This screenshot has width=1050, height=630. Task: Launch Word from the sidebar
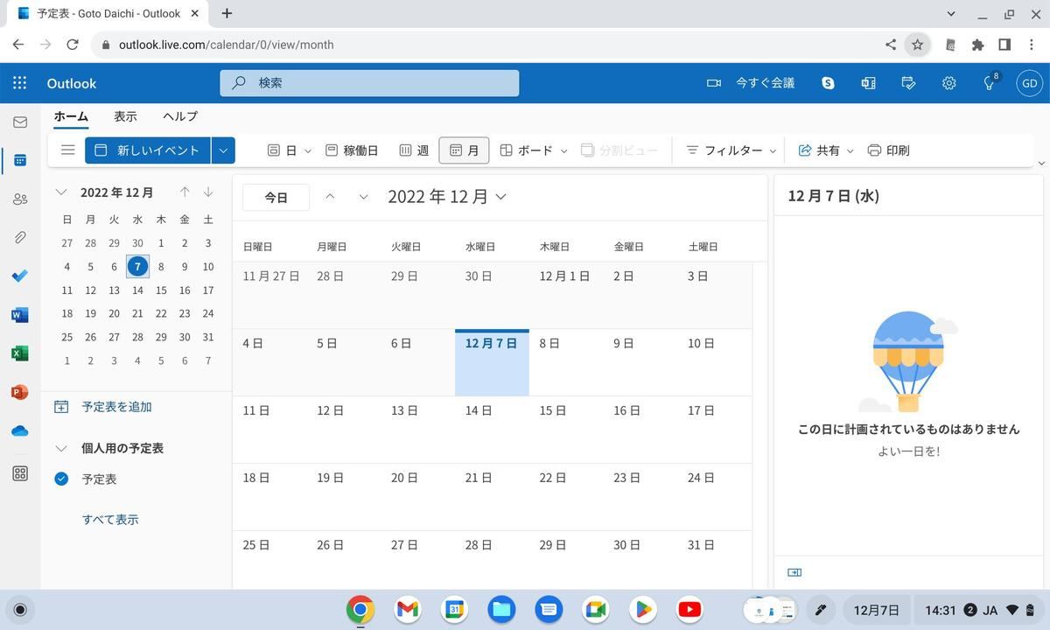19,315
